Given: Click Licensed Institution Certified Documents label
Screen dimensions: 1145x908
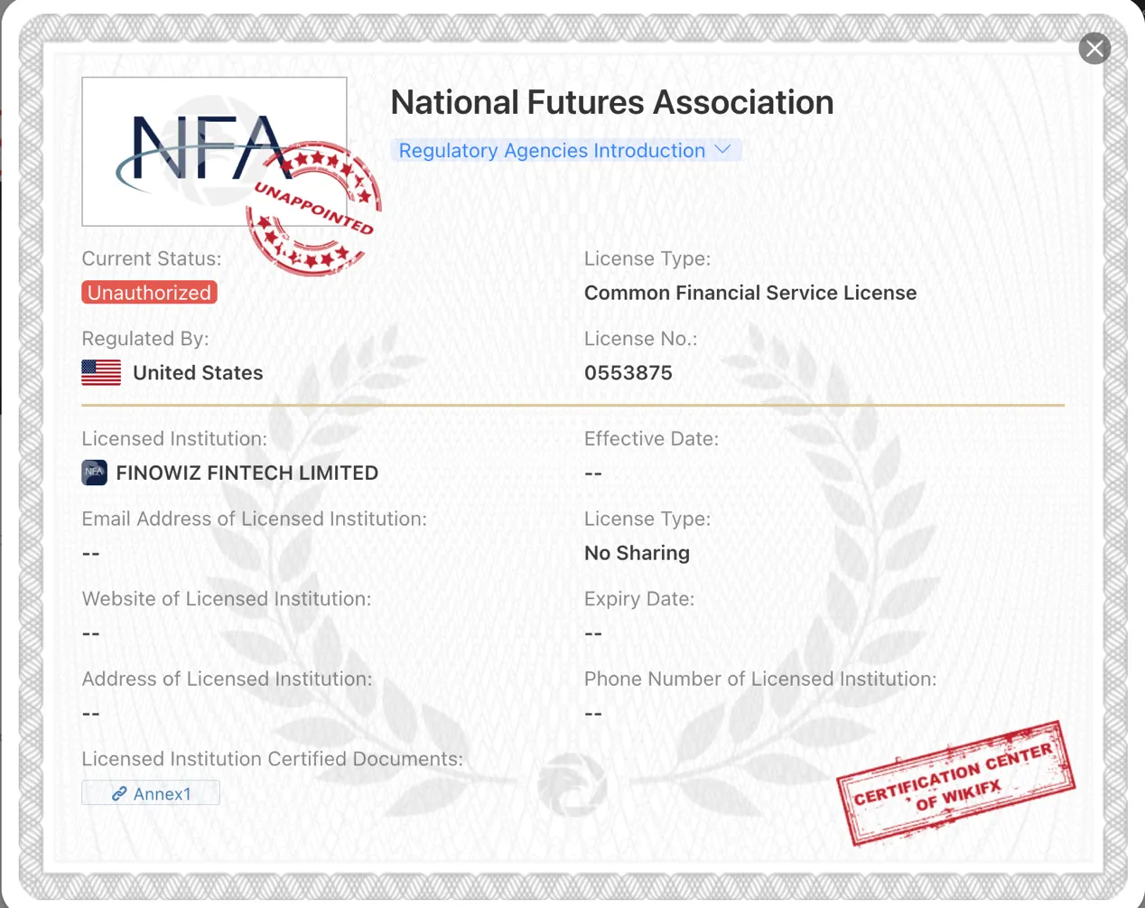Looking at the screenshot, I should (273, 759).
